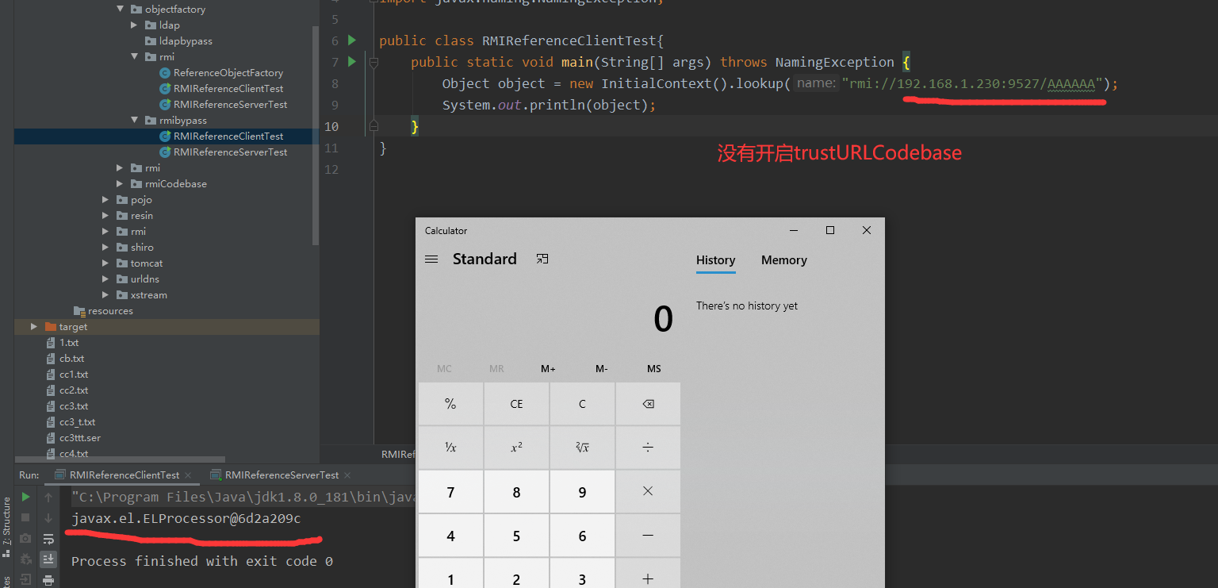Image resolution: width=1218 pixels, height=588 pixels.
Task: Click M+ memory add button
Action: coord(549,369)
